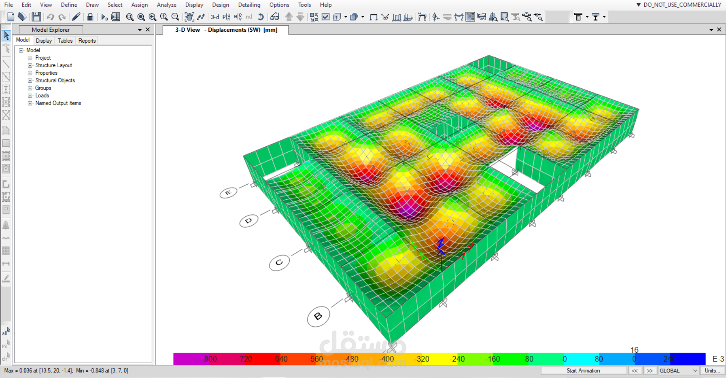
Task: Click the Show Undeformed Shape frame icon
Action: pos(374,17)
